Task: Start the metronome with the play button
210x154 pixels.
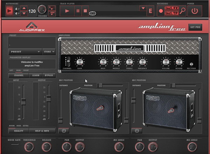Action: pos(9,11)
